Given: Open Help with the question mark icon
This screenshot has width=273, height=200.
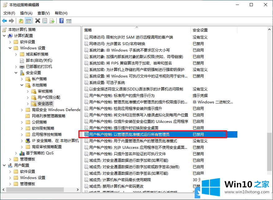Looking at the screenshot, I should [x=61, y=21].
